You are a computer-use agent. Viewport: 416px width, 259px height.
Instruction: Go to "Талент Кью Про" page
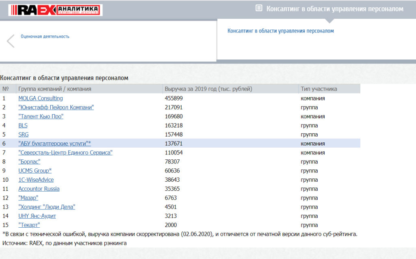pyautogui.click(x=41, y=117)
